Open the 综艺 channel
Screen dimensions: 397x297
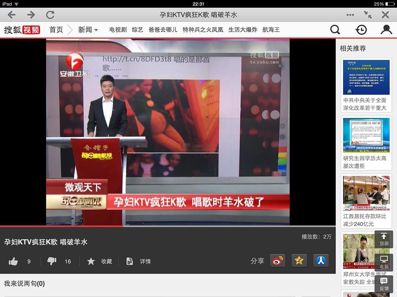138,30
